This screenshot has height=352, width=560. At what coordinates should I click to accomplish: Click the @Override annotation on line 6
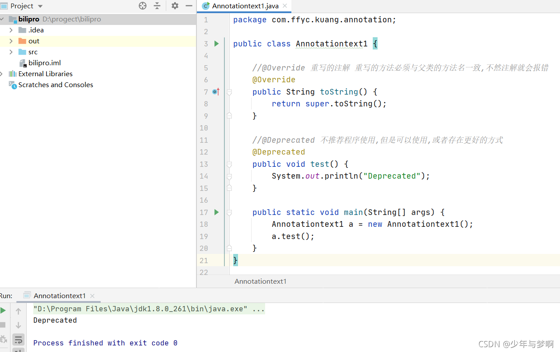click(274, 80)
